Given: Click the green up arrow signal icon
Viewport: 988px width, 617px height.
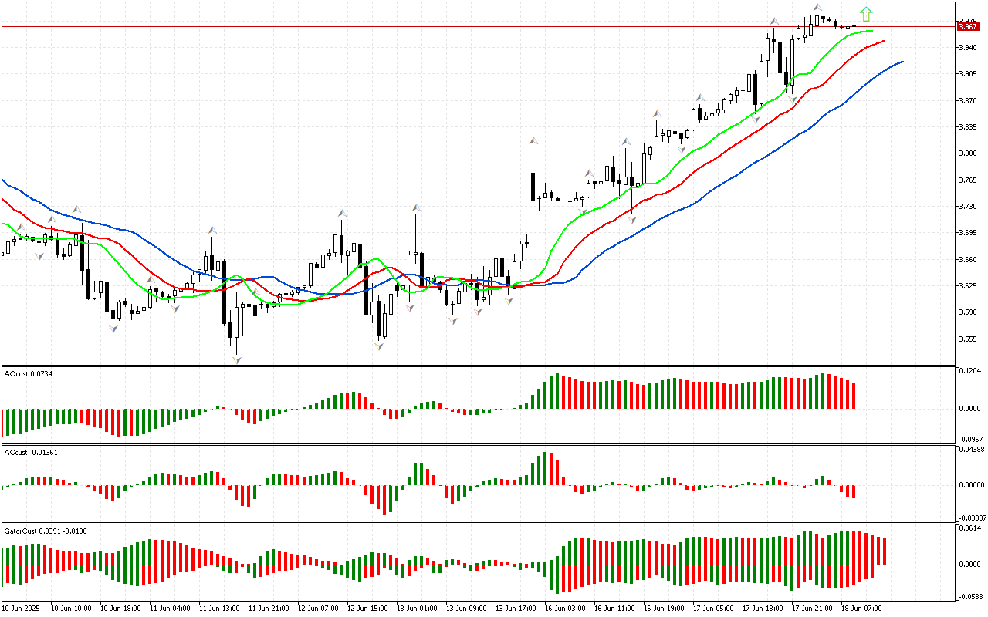Looking at the screenshot, I should coord(866,14).
